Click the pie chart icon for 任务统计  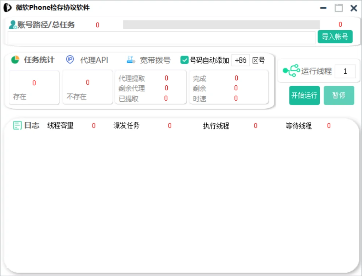point(15,59)
